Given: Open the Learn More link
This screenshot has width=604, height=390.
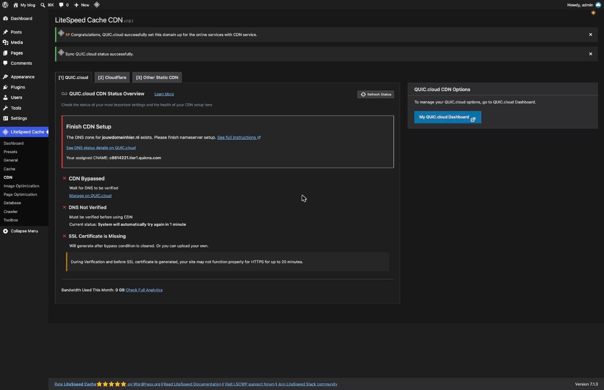Looking at the screenshot, I should pyautogui.click(x=164, y=94).
